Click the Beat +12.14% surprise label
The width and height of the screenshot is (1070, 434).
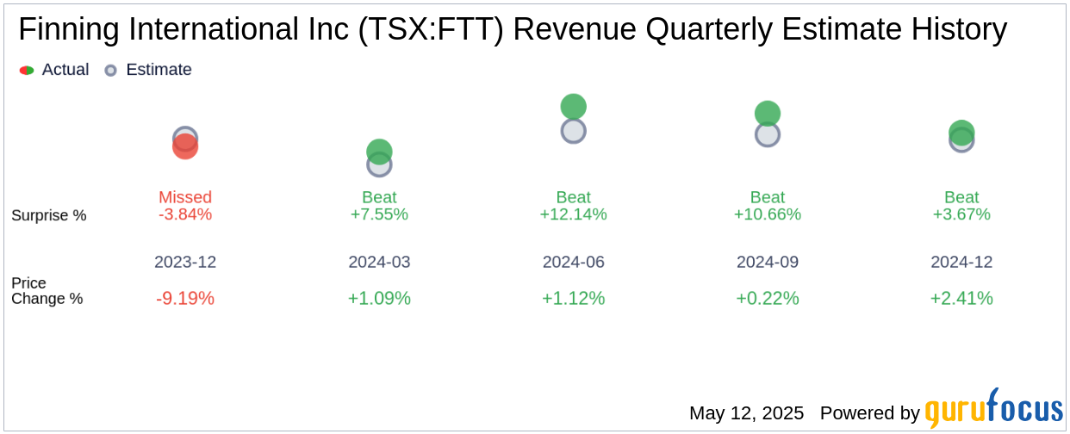(x=574, y=206)
